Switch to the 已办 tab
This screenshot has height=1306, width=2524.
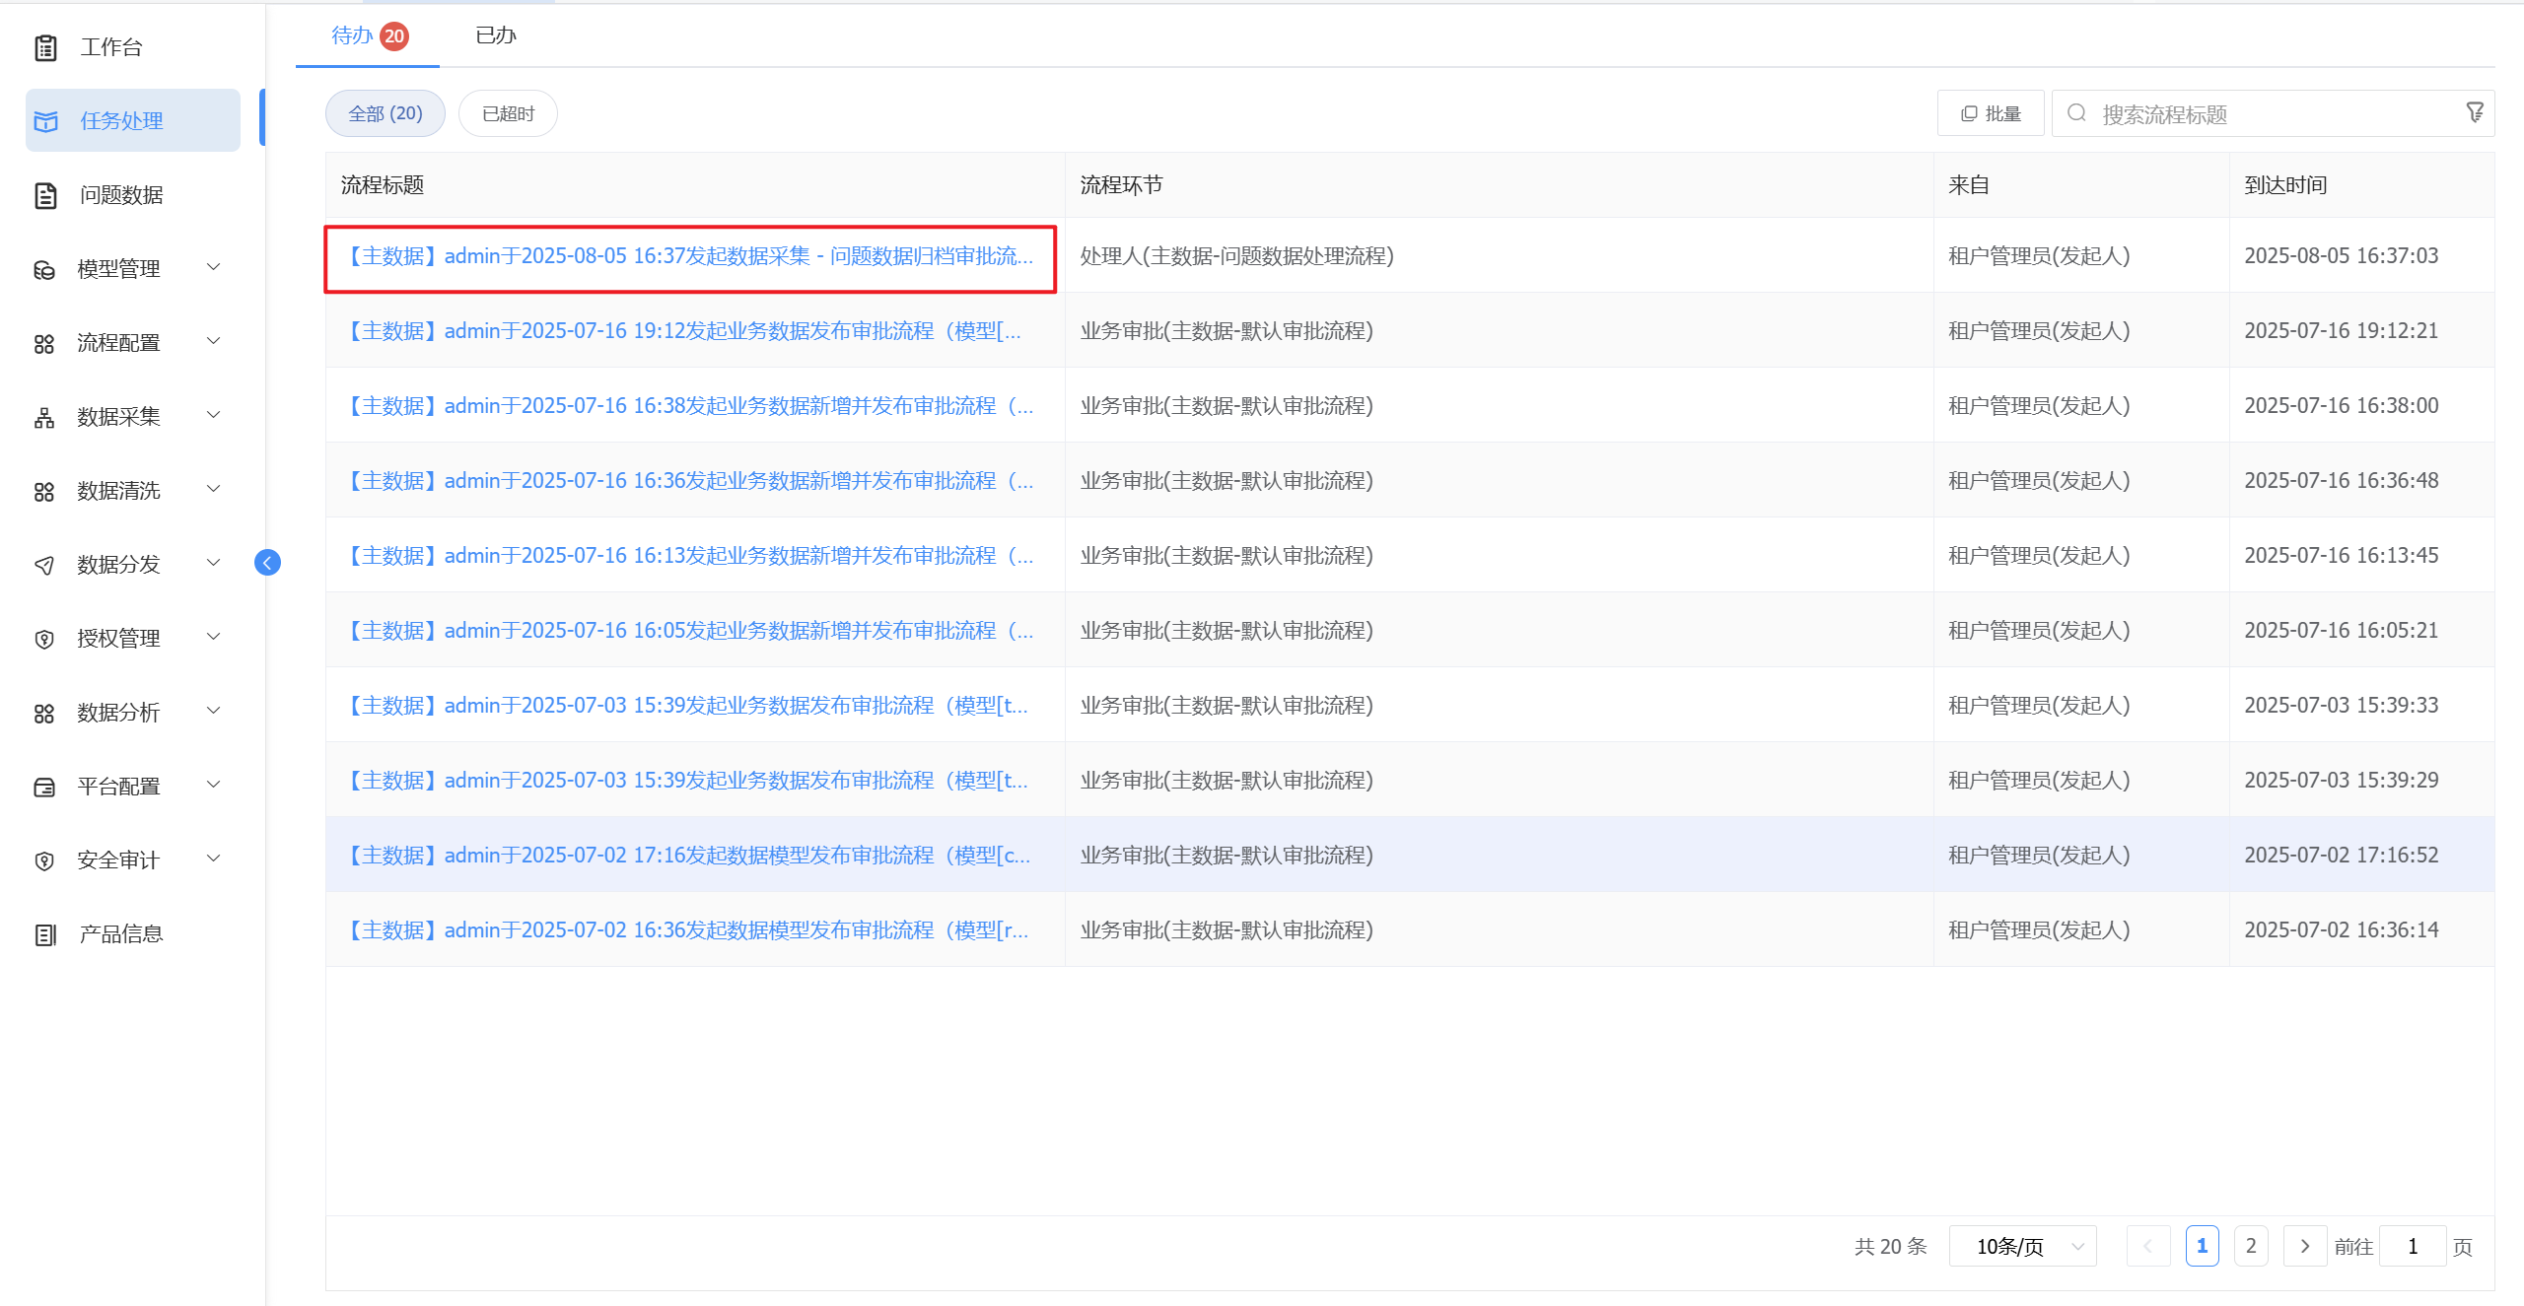pyautogui.click(x=495, y=36)
